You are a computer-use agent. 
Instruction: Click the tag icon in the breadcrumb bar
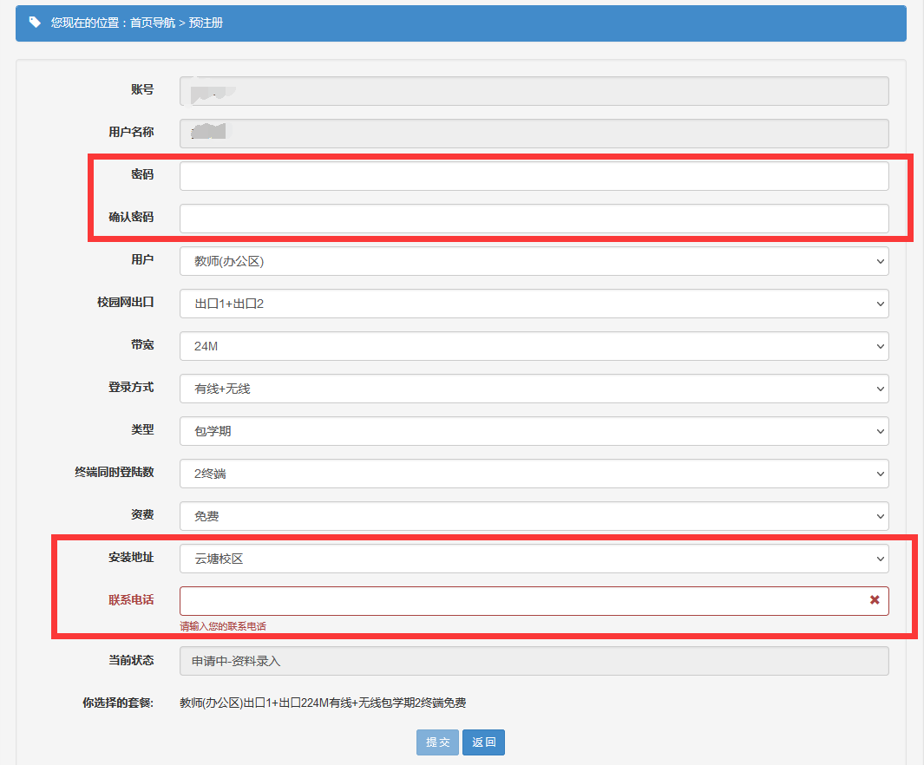tap(35, 23)
